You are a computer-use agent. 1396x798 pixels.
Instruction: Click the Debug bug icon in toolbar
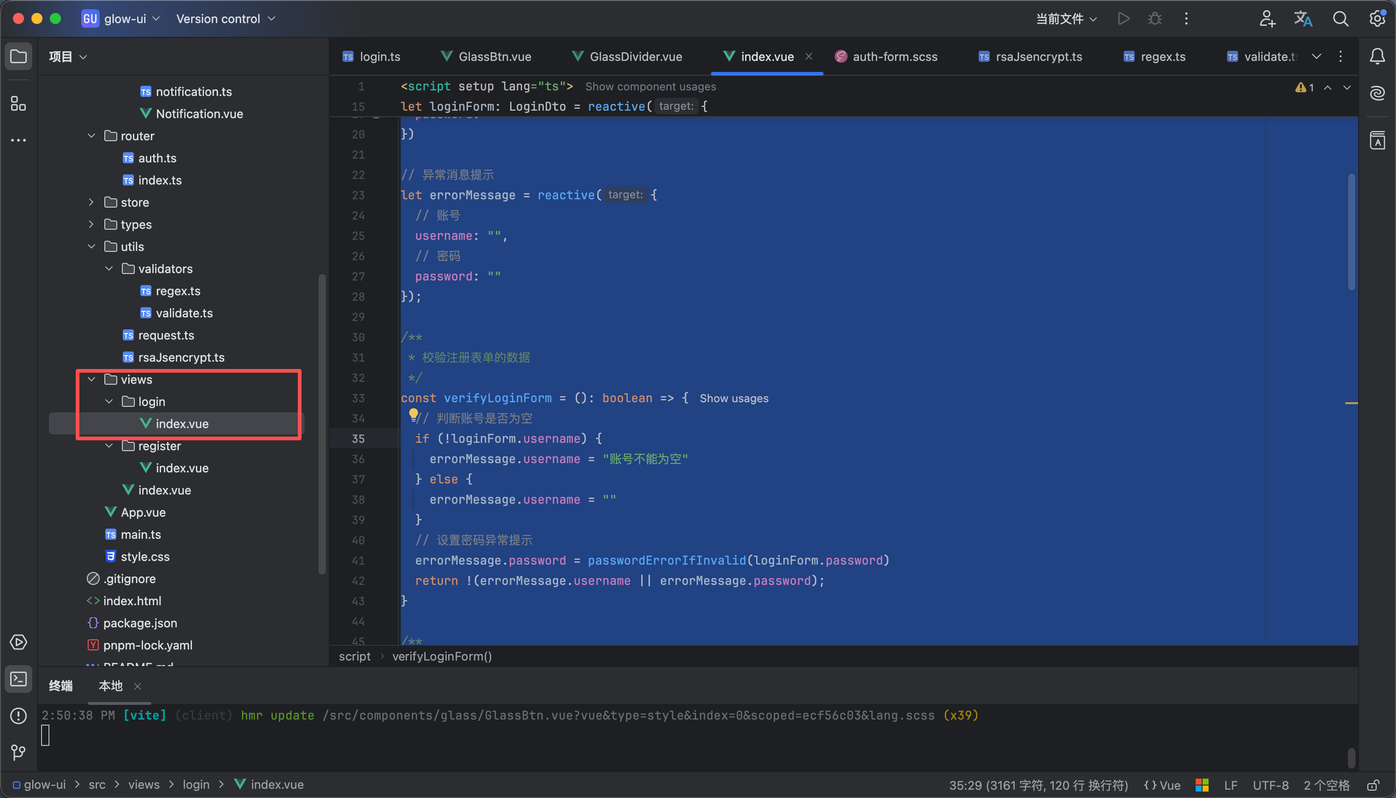click(1155, 18)
